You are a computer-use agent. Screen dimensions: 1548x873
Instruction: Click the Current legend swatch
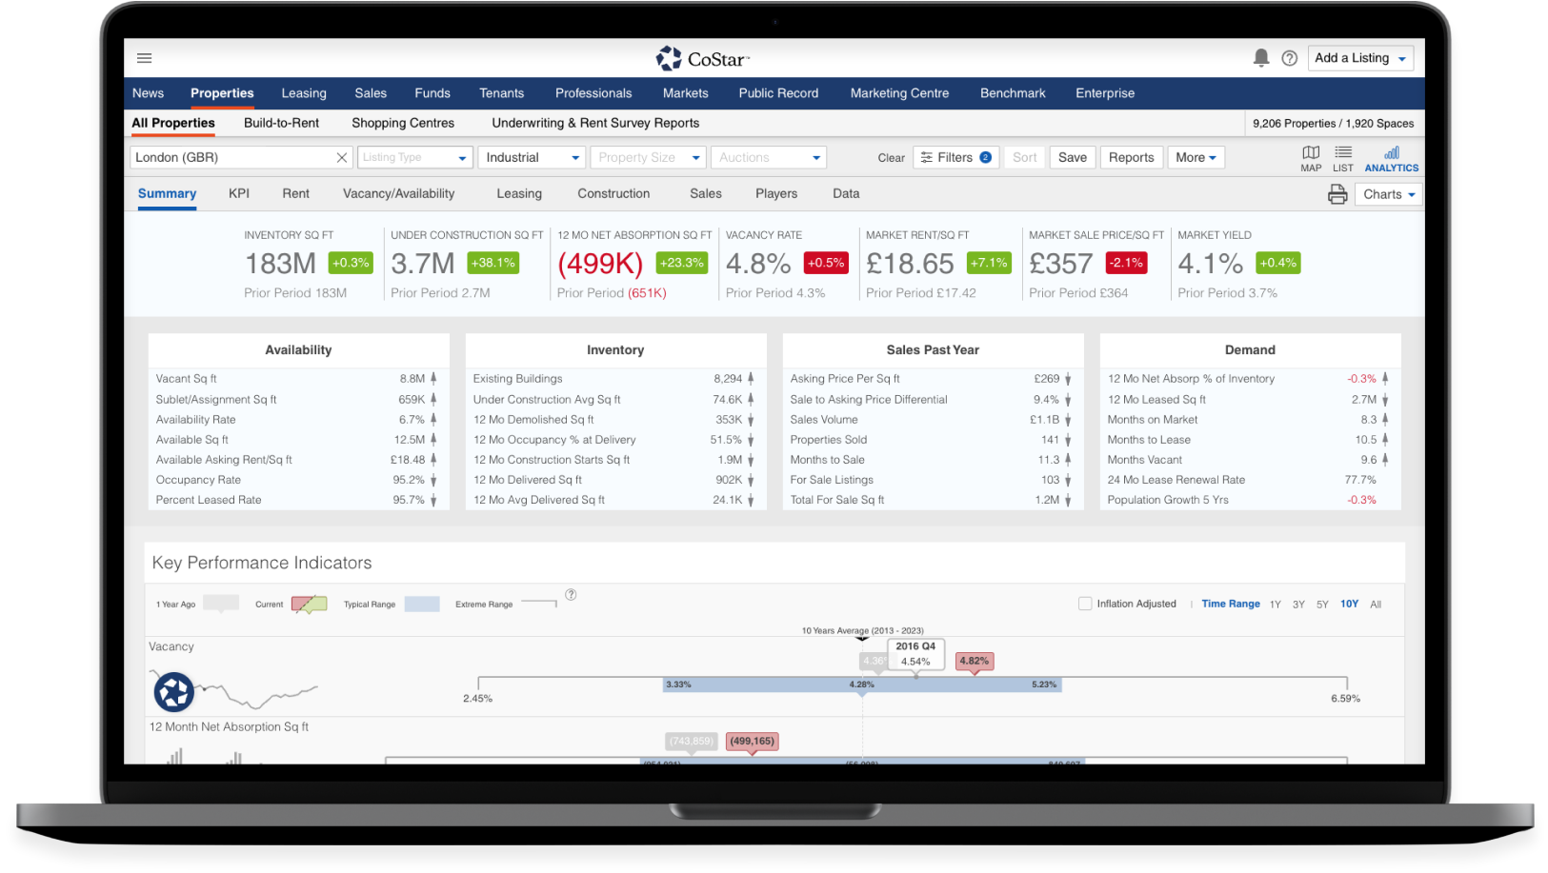(310, 604)
